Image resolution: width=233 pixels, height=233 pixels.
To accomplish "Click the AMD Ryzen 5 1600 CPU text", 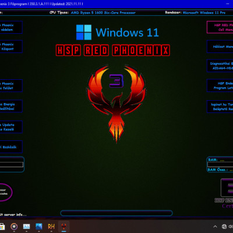I will 103,13.
